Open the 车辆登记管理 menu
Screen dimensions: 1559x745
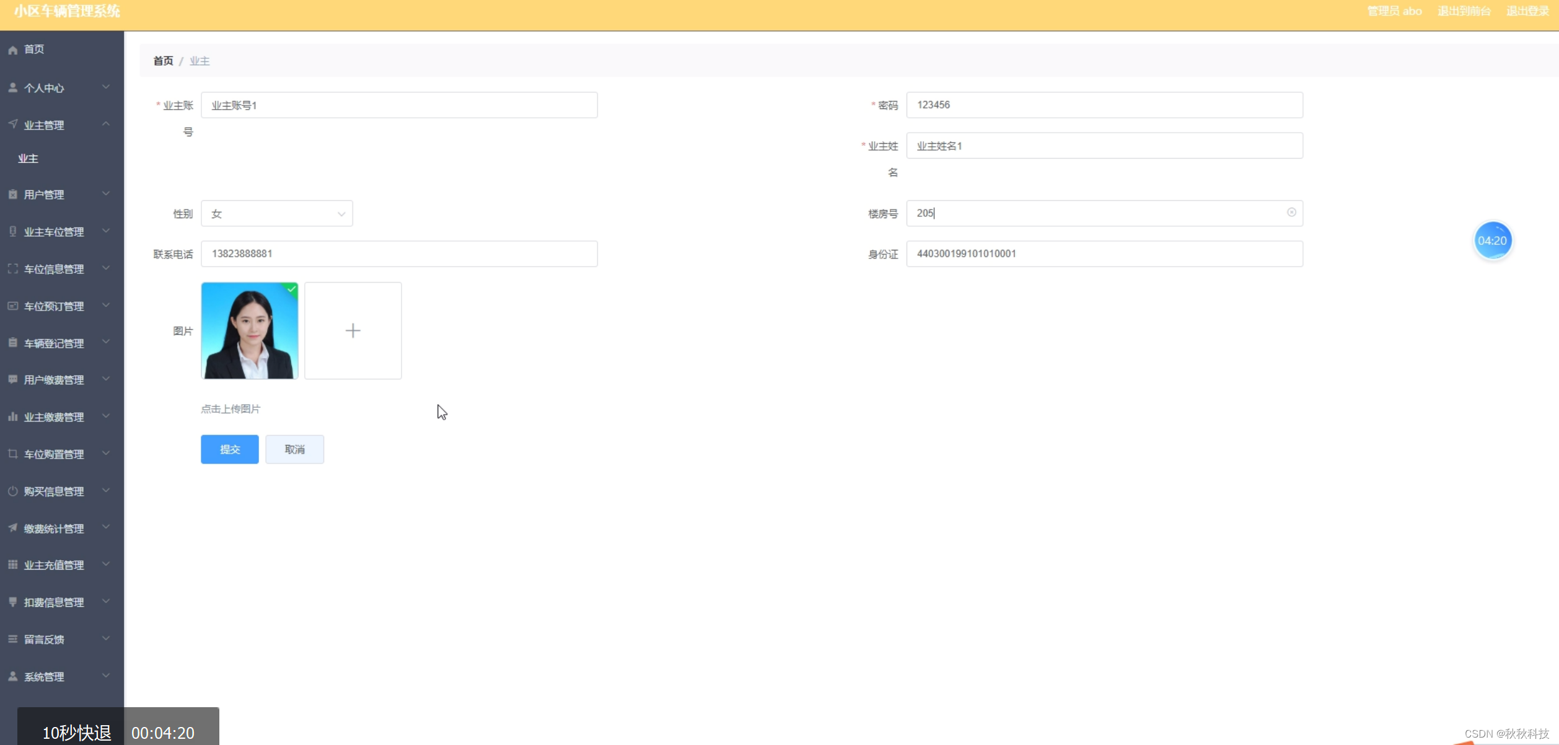54,343
